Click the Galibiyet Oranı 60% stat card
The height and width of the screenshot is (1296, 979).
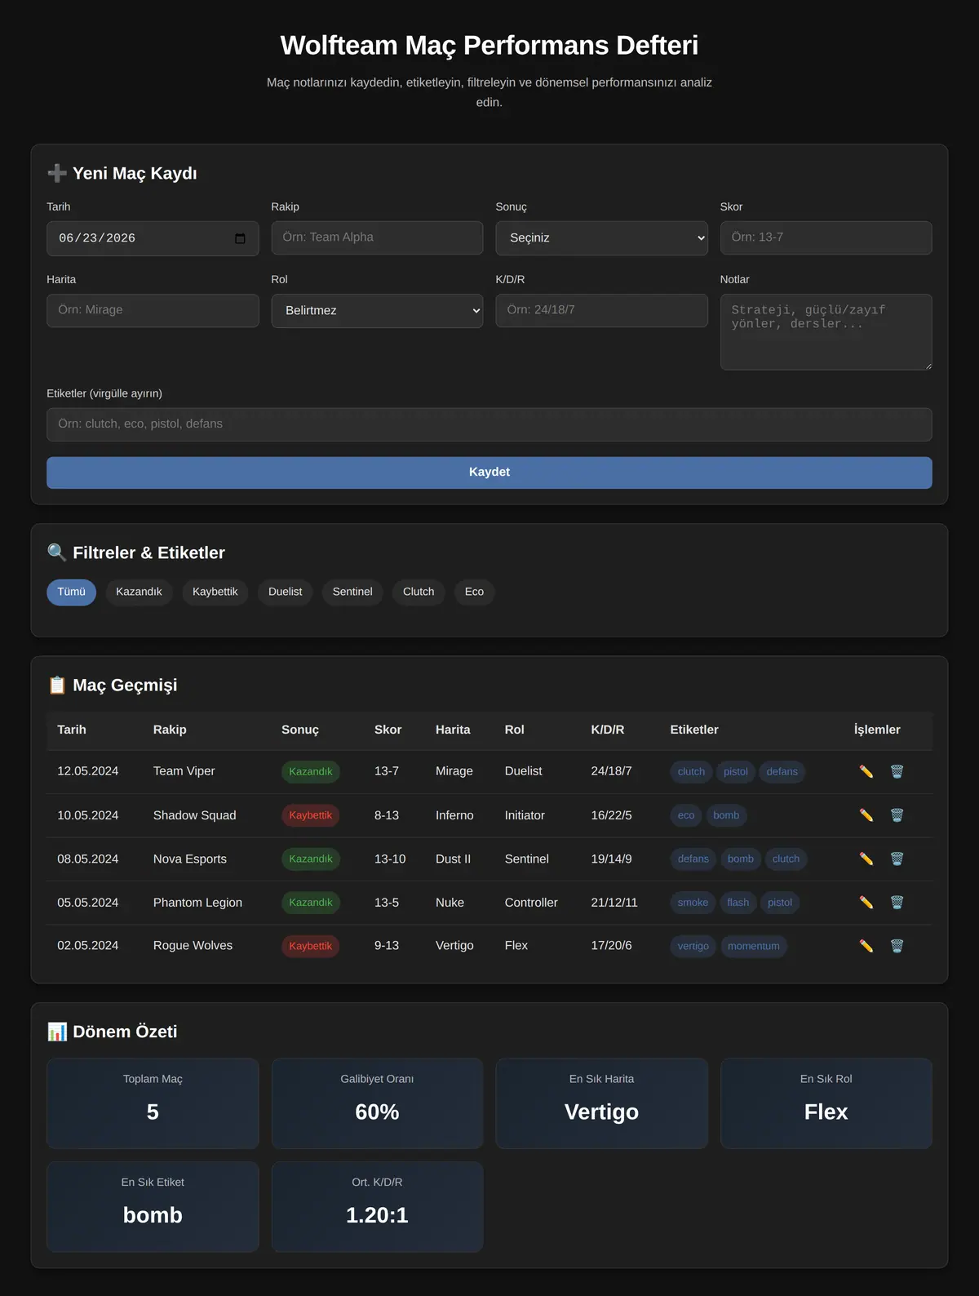(377, 1103)
